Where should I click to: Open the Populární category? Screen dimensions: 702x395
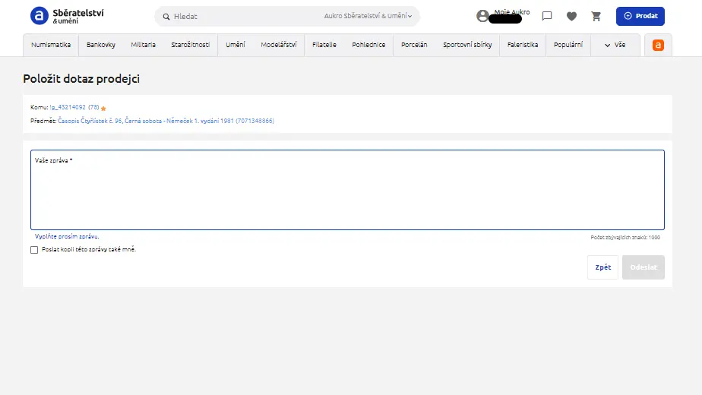pos(568,45)
